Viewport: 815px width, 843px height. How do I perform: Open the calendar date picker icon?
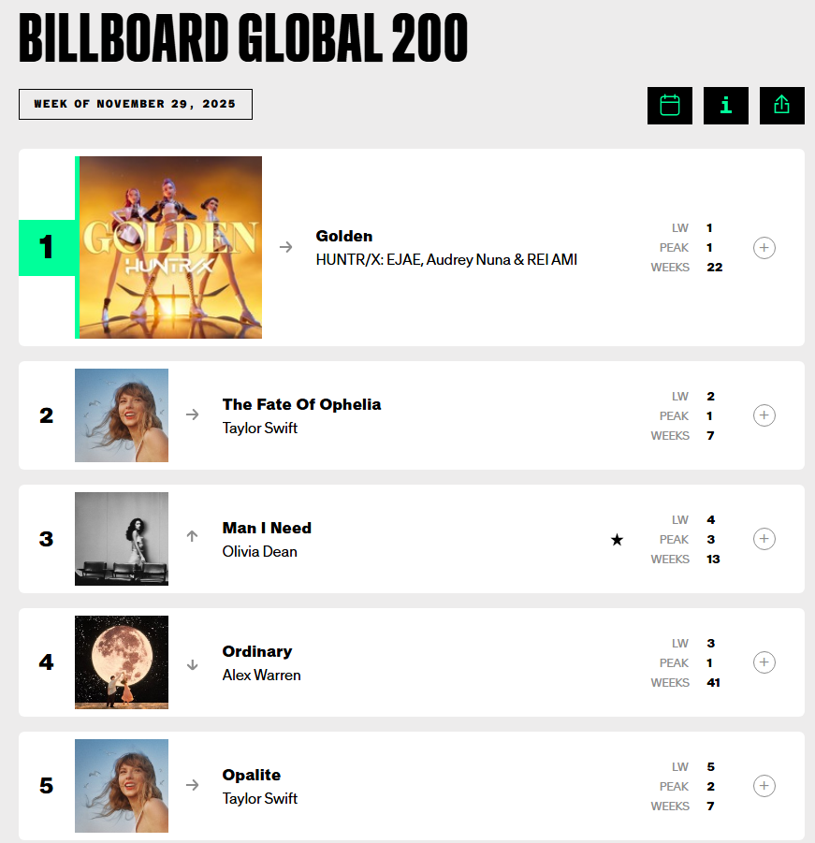pyautogui.click(x=670, y=106)
